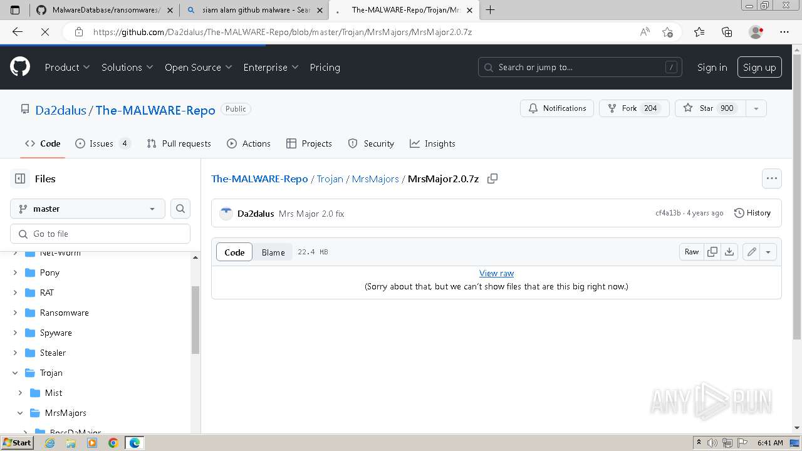Copy raw file icon
This screenshot has height=451, width=802.
coord(712,252)
